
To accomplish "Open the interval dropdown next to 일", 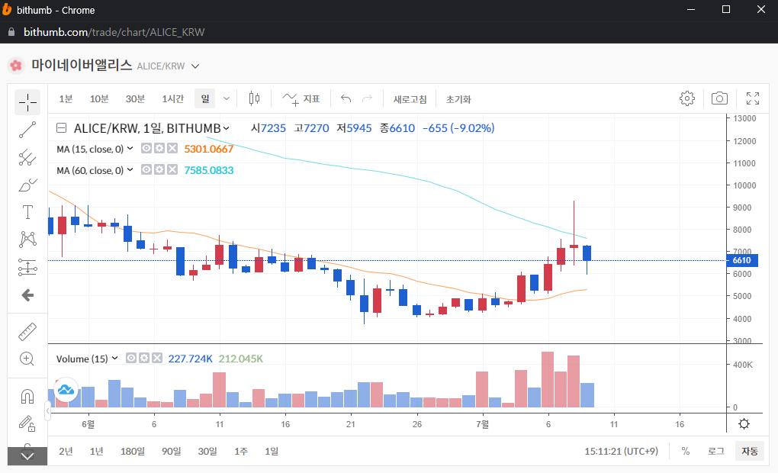I will pyautogui.click(x=227, y=98).
